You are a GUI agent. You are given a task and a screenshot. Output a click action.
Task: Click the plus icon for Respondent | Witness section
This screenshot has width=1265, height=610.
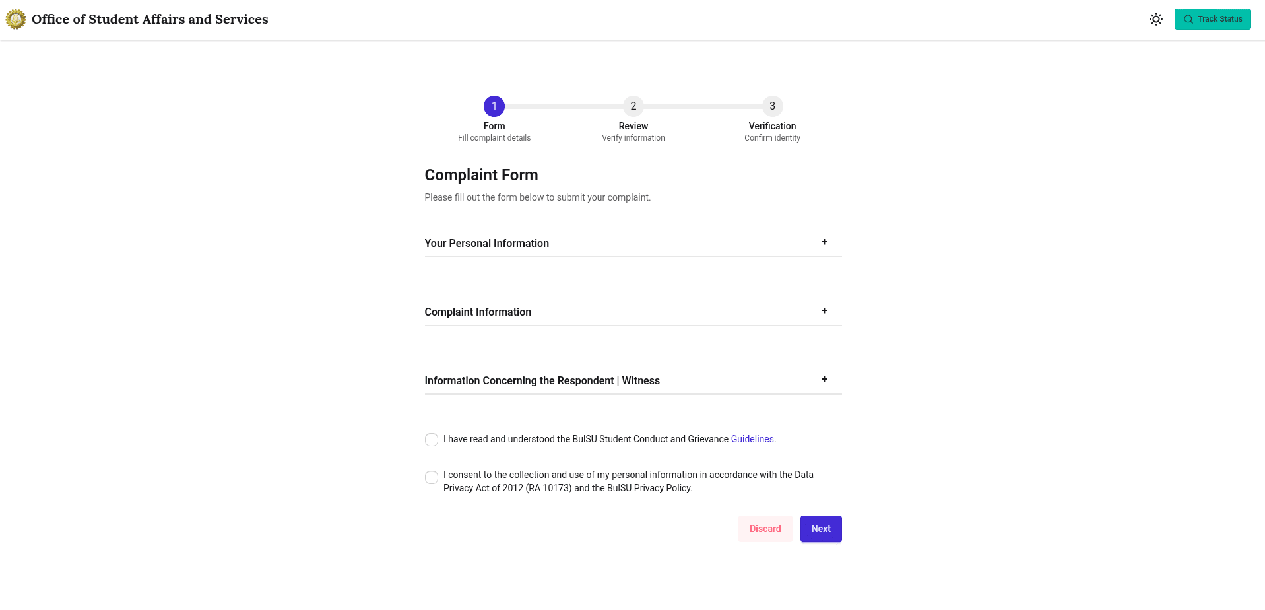[x=824, y=380]
